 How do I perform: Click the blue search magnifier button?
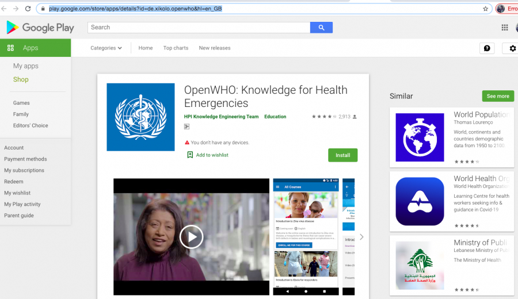(x=321, y=28)
